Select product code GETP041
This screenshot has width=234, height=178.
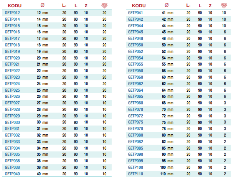[x=135, y=13]
